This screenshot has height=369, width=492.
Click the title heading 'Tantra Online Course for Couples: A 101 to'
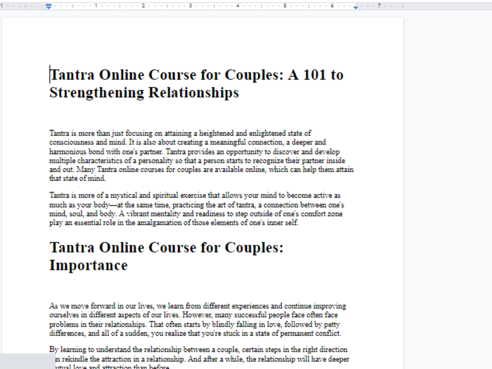point(197,75)
